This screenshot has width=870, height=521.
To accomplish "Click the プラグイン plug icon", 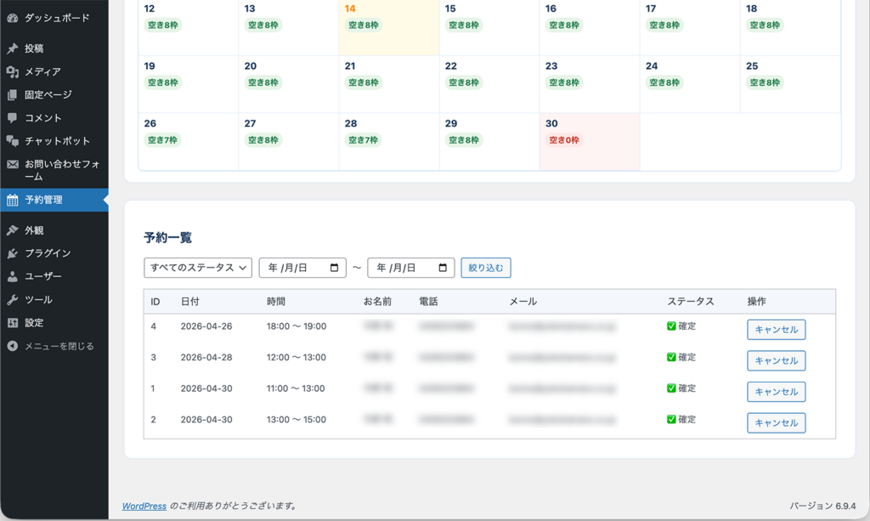I will tap(12, 253).
